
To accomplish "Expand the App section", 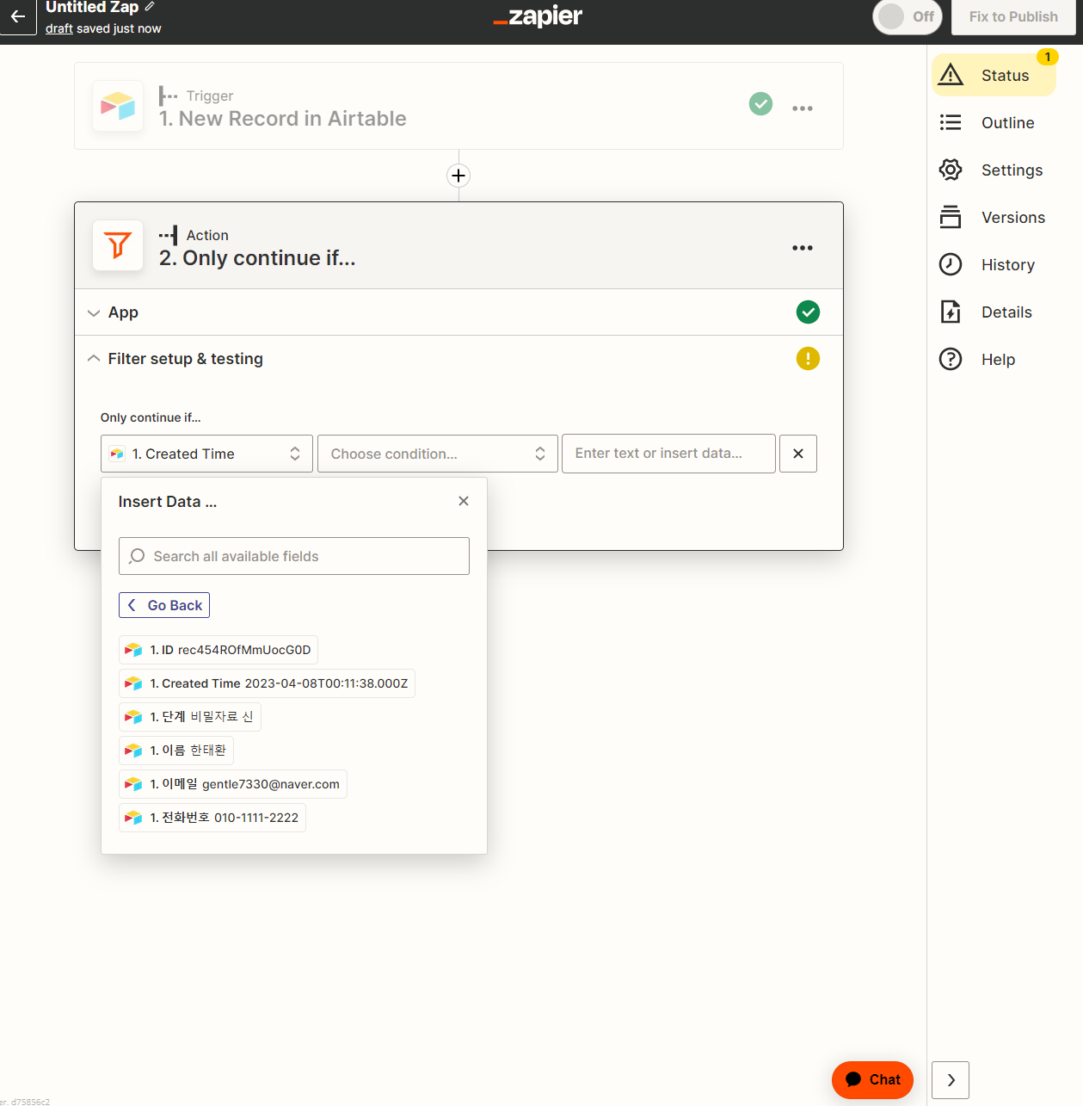I will point(458,312).
